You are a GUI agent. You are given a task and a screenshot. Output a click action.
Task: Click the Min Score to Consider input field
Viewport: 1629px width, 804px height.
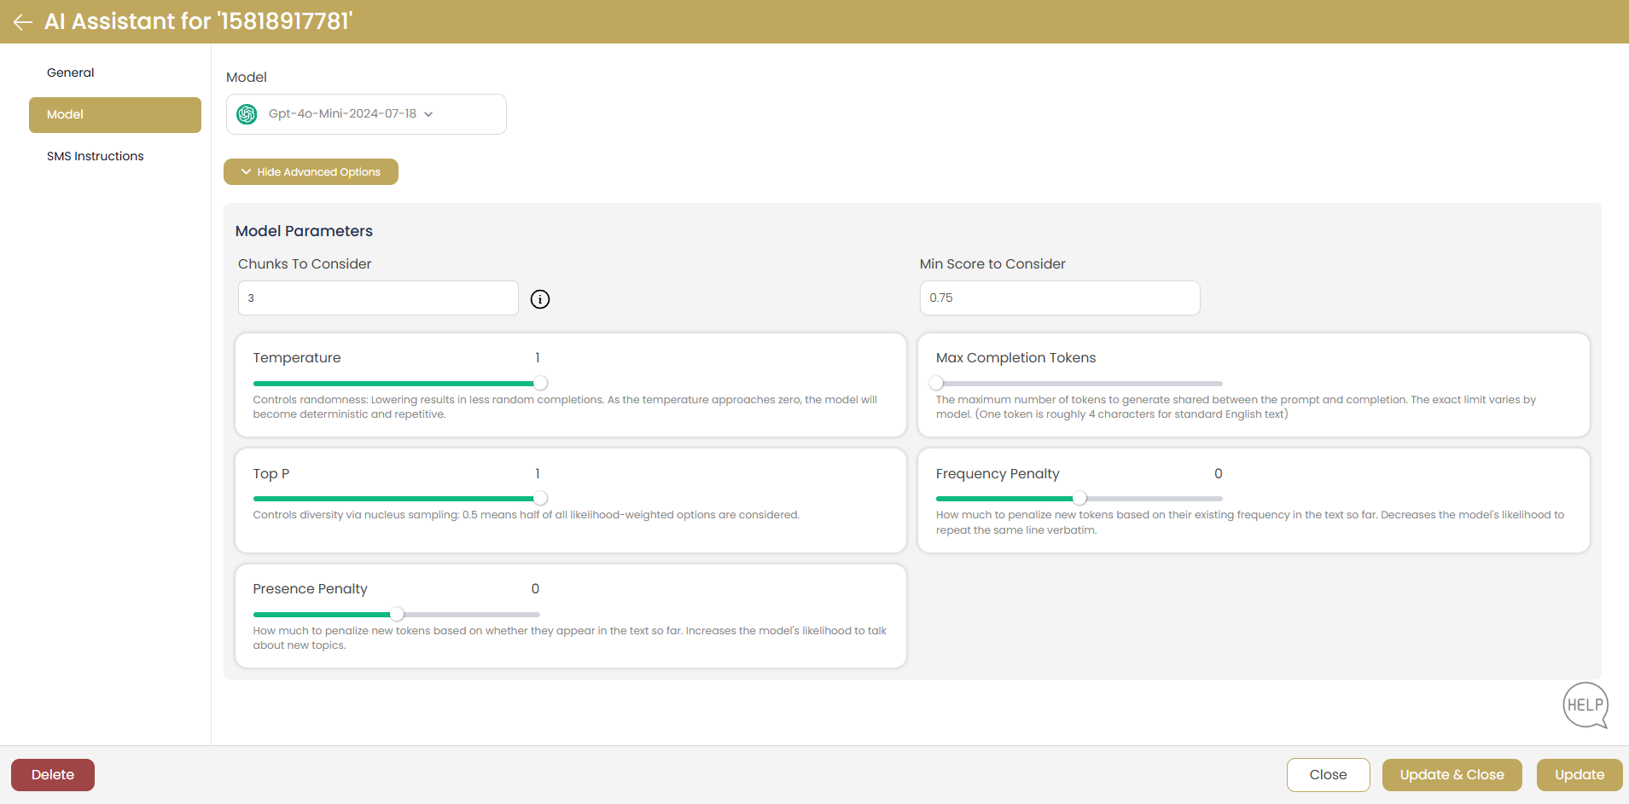point(1060,298)
